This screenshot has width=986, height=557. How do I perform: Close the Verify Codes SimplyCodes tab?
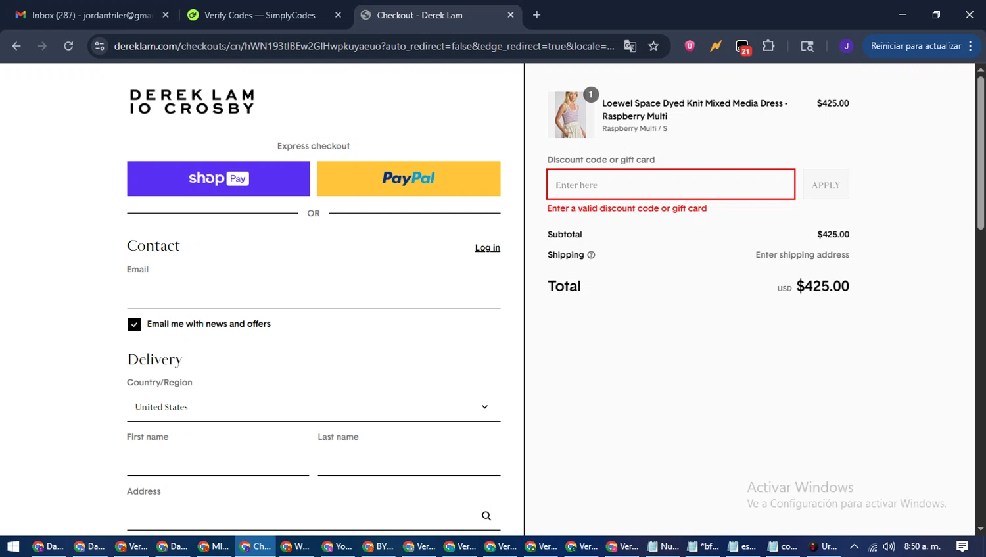coord(338,15)
